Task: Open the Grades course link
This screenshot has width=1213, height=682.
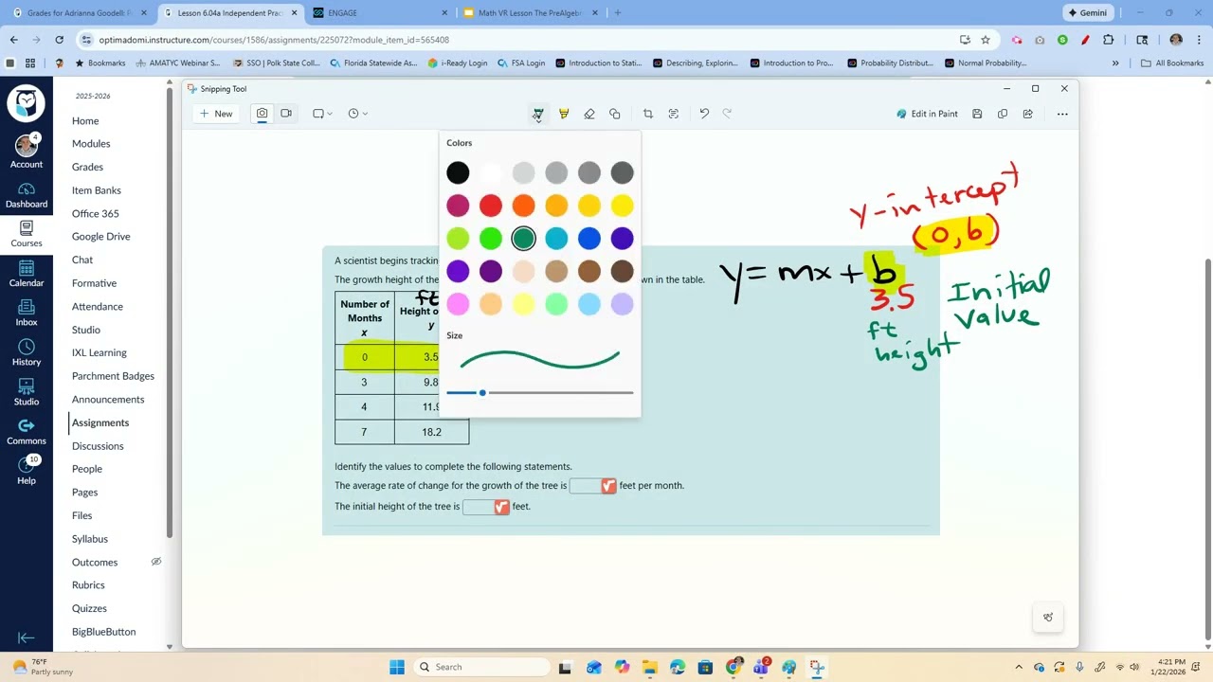Action: point(87,167)
